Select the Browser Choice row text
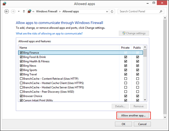The height and width of the screenshot is (131, 169). (33, 96)
